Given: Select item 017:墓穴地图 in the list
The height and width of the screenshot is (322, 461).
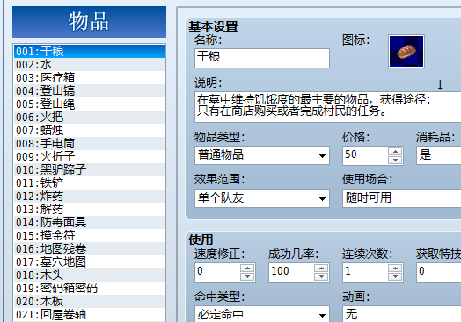Looking at the screenshot, I should click(89, 261).
